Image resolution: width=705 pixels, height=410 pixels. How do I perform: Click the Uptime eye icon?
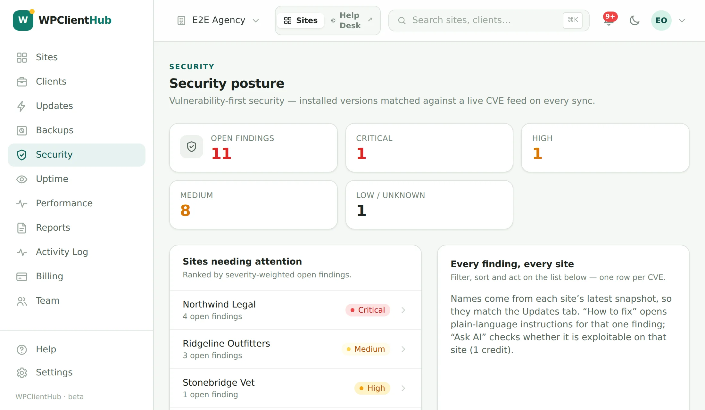tap(21, 179)
